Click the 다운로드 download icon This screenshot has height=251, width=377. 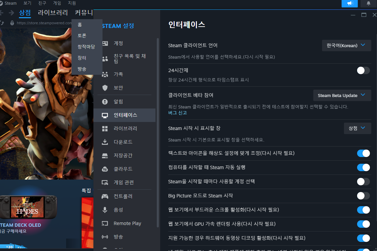point(105,142)
